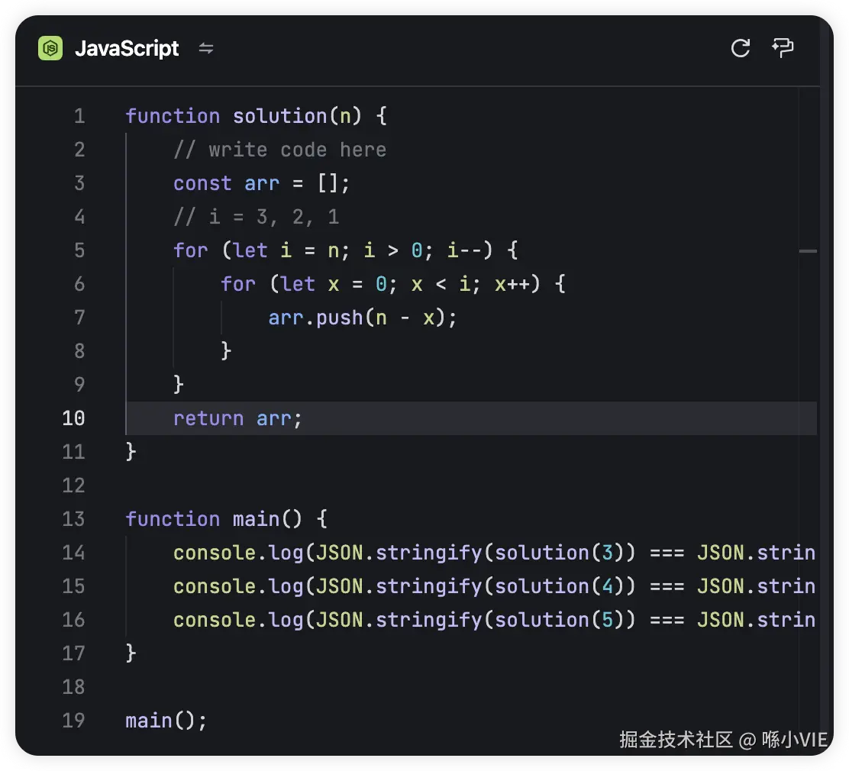Click on 'arr.push(n - x);' statement
Screen dimensions: 849x771
362,318
